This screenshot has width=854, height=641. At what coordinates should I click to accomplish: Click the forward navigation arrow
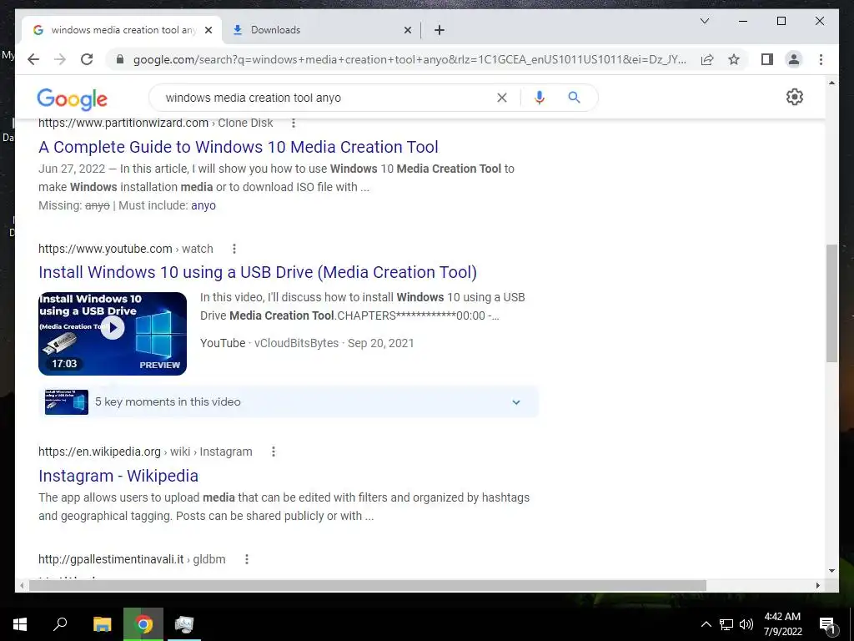coord(60,59)
